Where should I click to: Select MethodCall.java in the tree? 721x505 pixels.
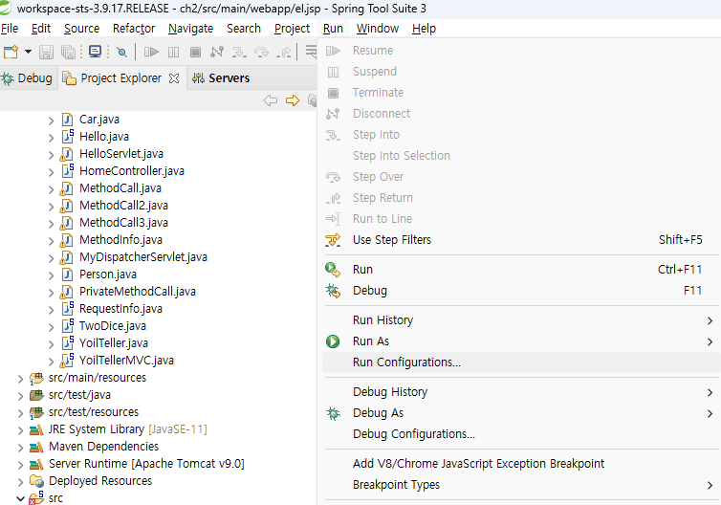click(120, 188)
